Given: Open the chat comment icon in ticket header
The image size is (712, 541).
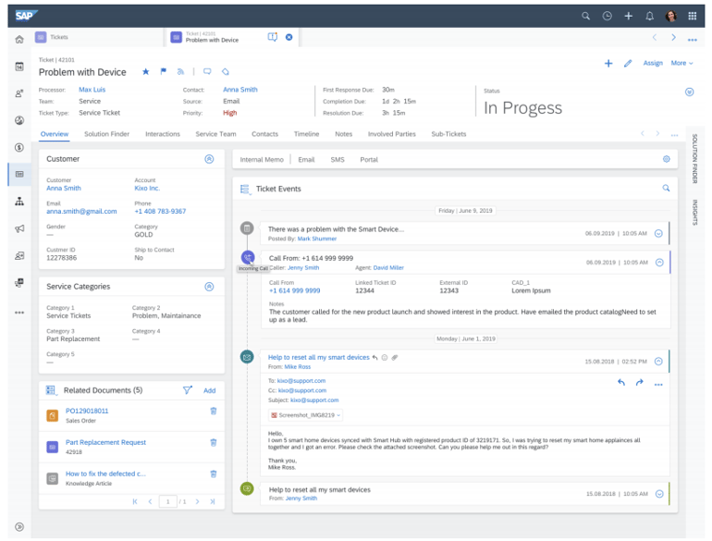Looking at the screenshot, I should point(207,72).
